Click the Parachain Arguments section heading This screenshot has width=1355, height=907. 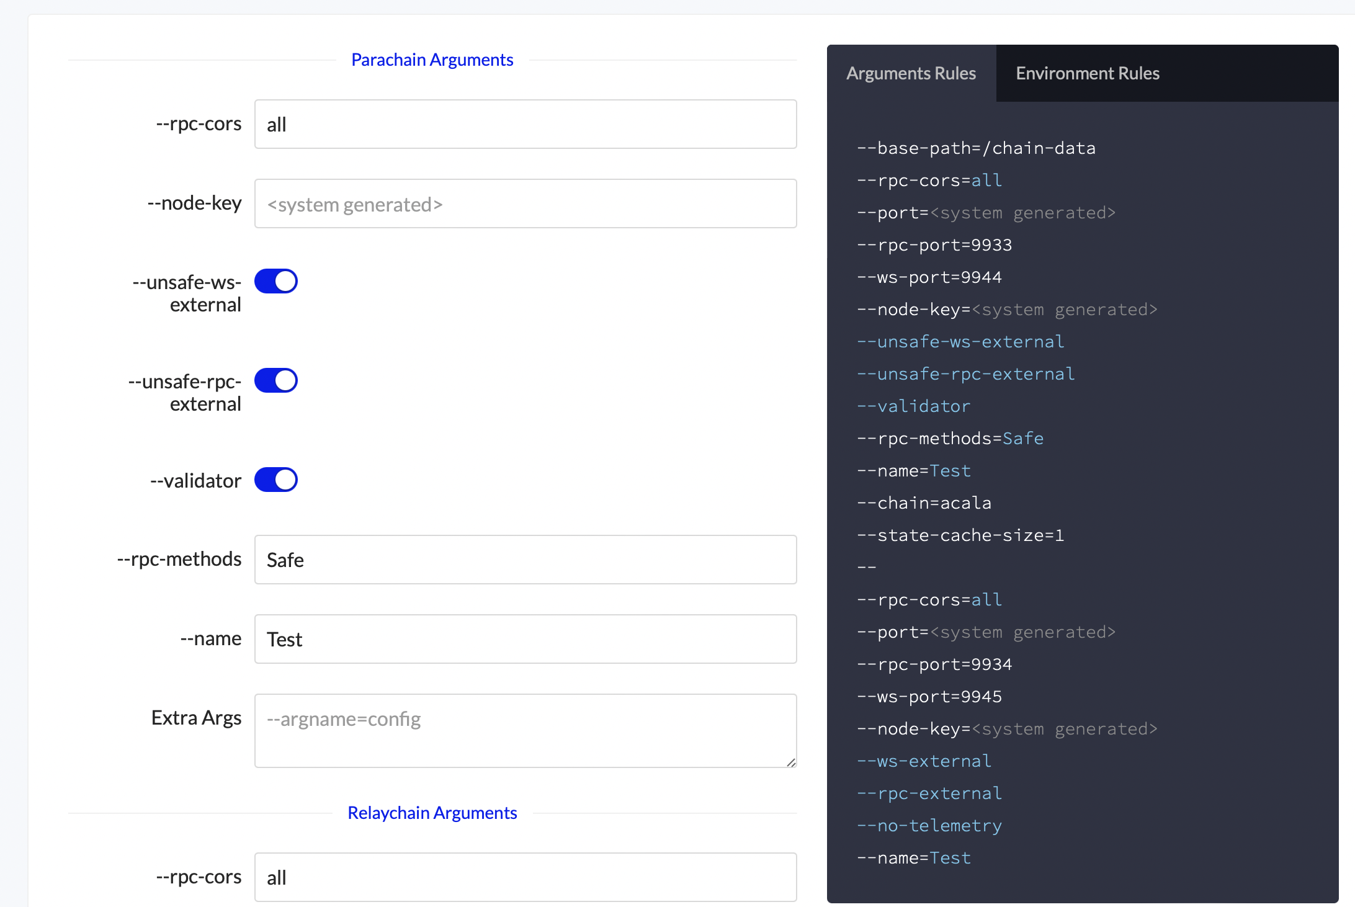432,60
